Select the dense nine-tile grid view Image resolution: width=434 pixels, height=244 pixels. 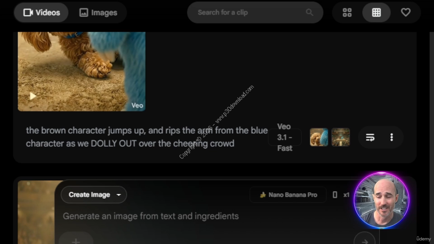(x=376, y=13)
